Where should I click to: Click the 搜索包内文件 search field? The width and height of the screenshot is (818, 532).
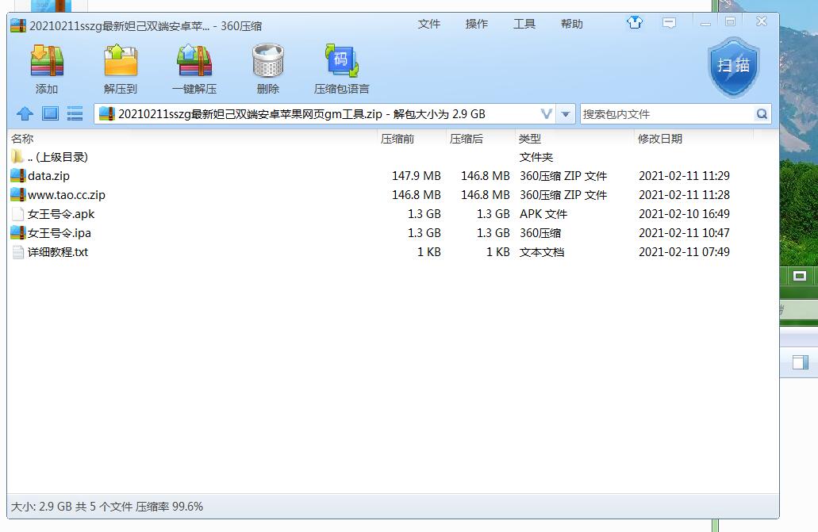click(x=666, y=114)
